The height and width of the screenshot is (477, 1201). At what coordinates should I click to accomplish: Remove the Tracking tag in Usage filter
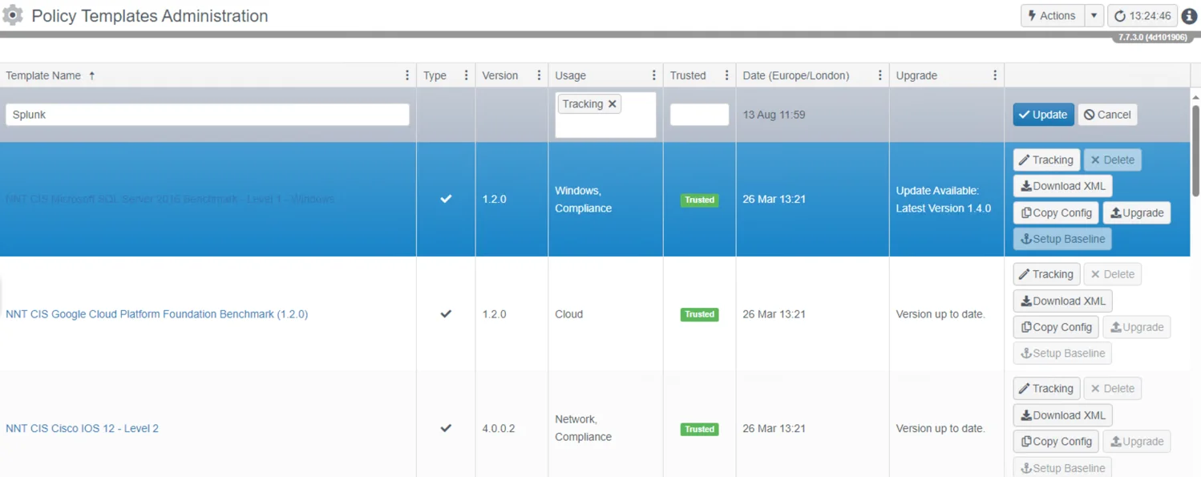(612, 104)
